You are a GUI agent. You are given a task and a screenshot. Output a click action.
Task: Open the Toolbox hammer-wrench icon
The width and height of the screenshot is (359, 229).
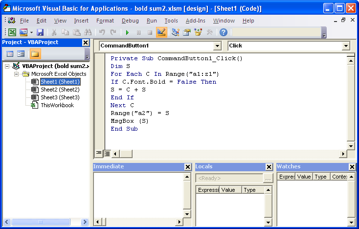click(209, 32)
